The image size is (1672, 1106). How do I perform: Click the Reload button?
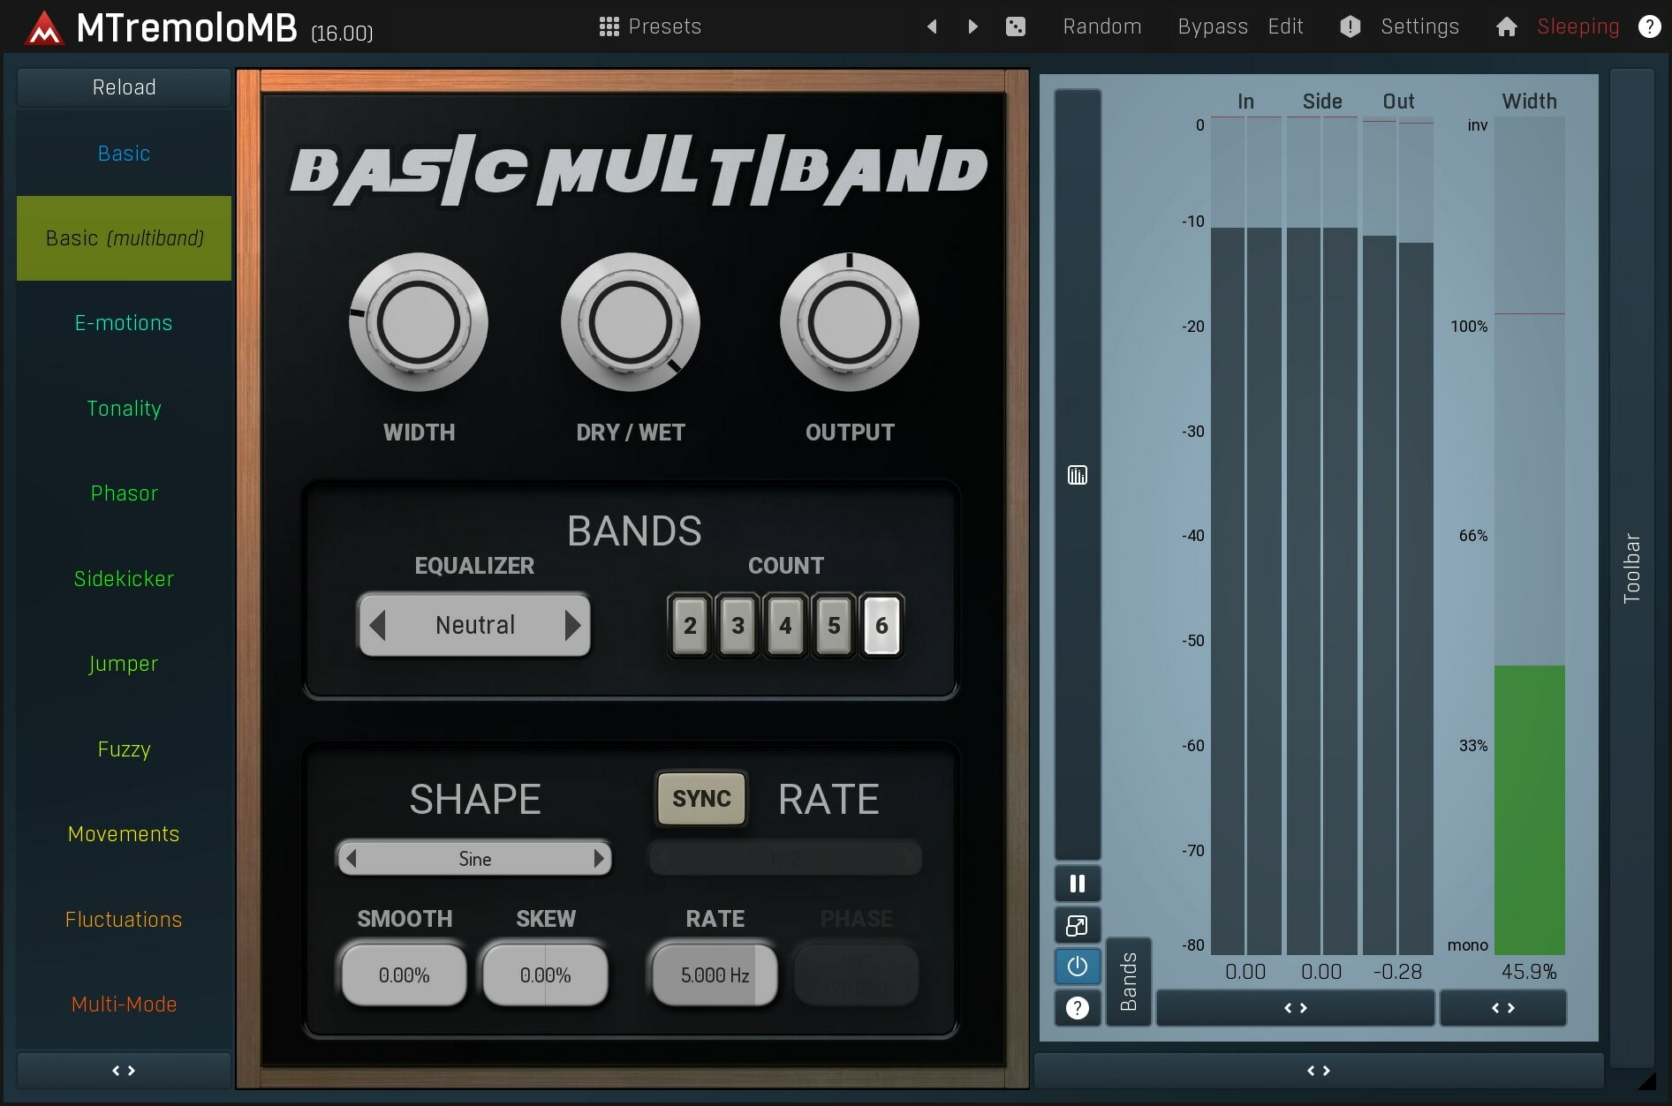(x=124, y=87)
